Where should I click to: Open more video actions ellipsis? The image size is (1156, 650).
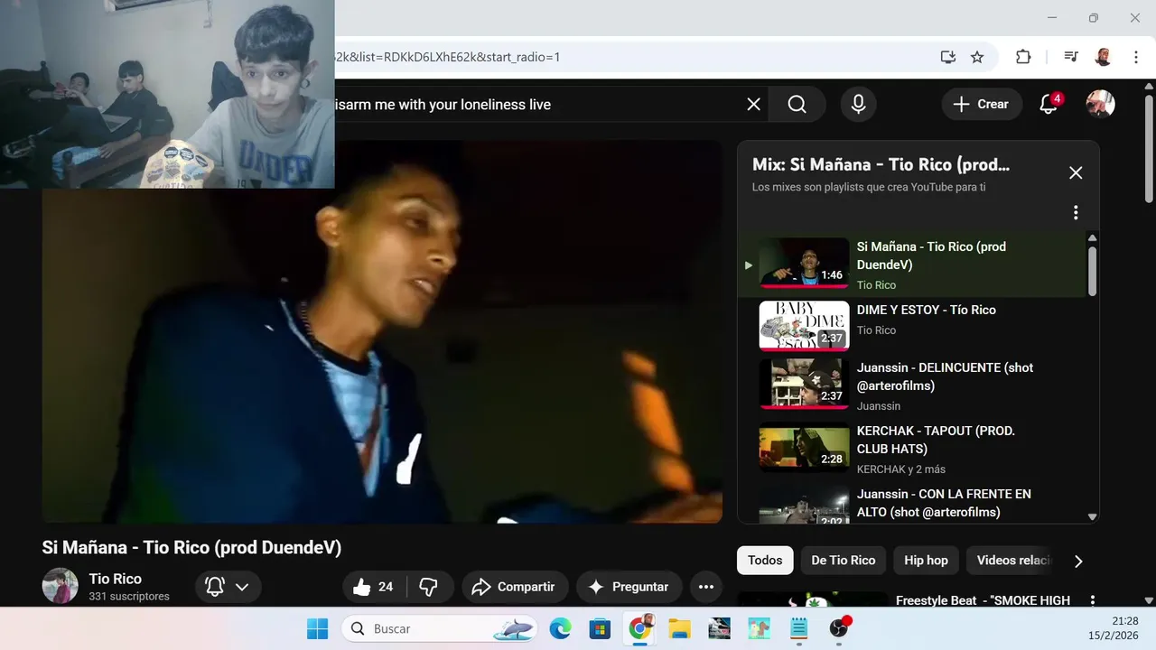click(706, 587)
